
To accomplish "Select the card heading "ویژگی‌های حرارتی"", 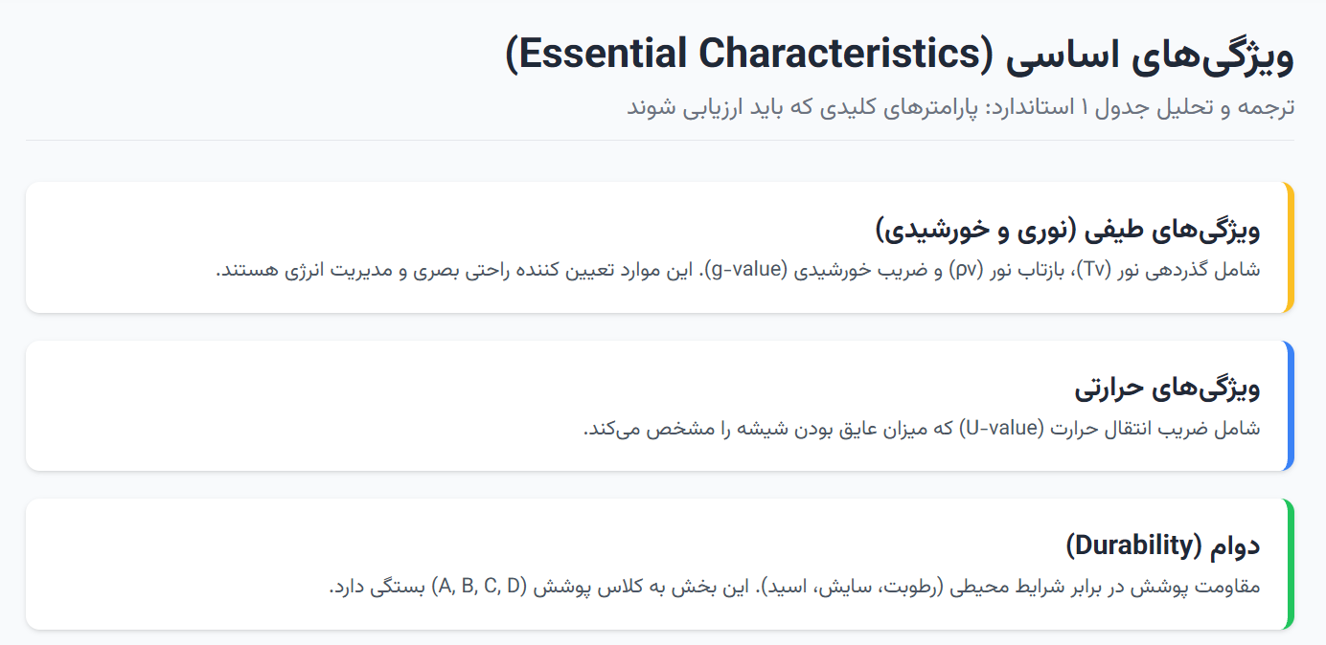I will [1167, 388].
